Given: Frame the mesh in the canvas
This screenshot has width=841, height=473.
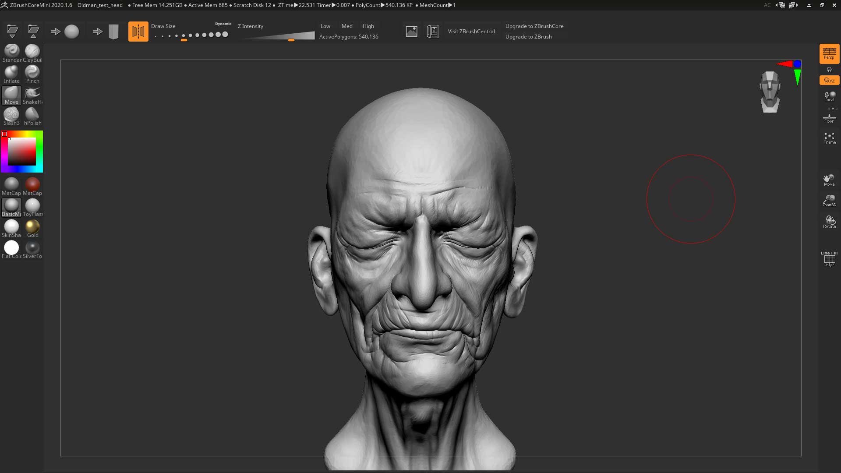Looking at the screenshot, I should coord(829,138).
